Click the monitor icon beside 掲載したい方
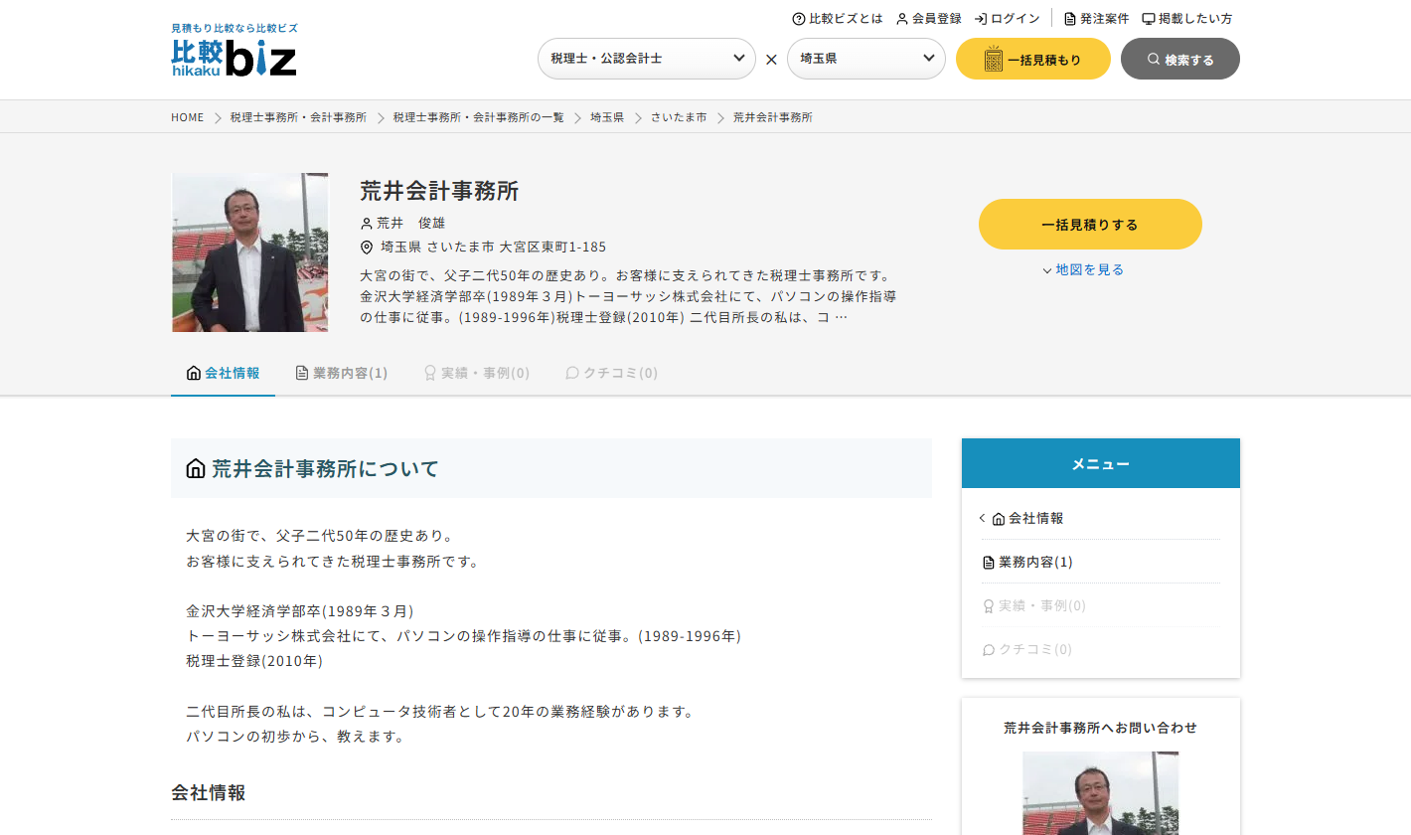 click(1149, 18)
